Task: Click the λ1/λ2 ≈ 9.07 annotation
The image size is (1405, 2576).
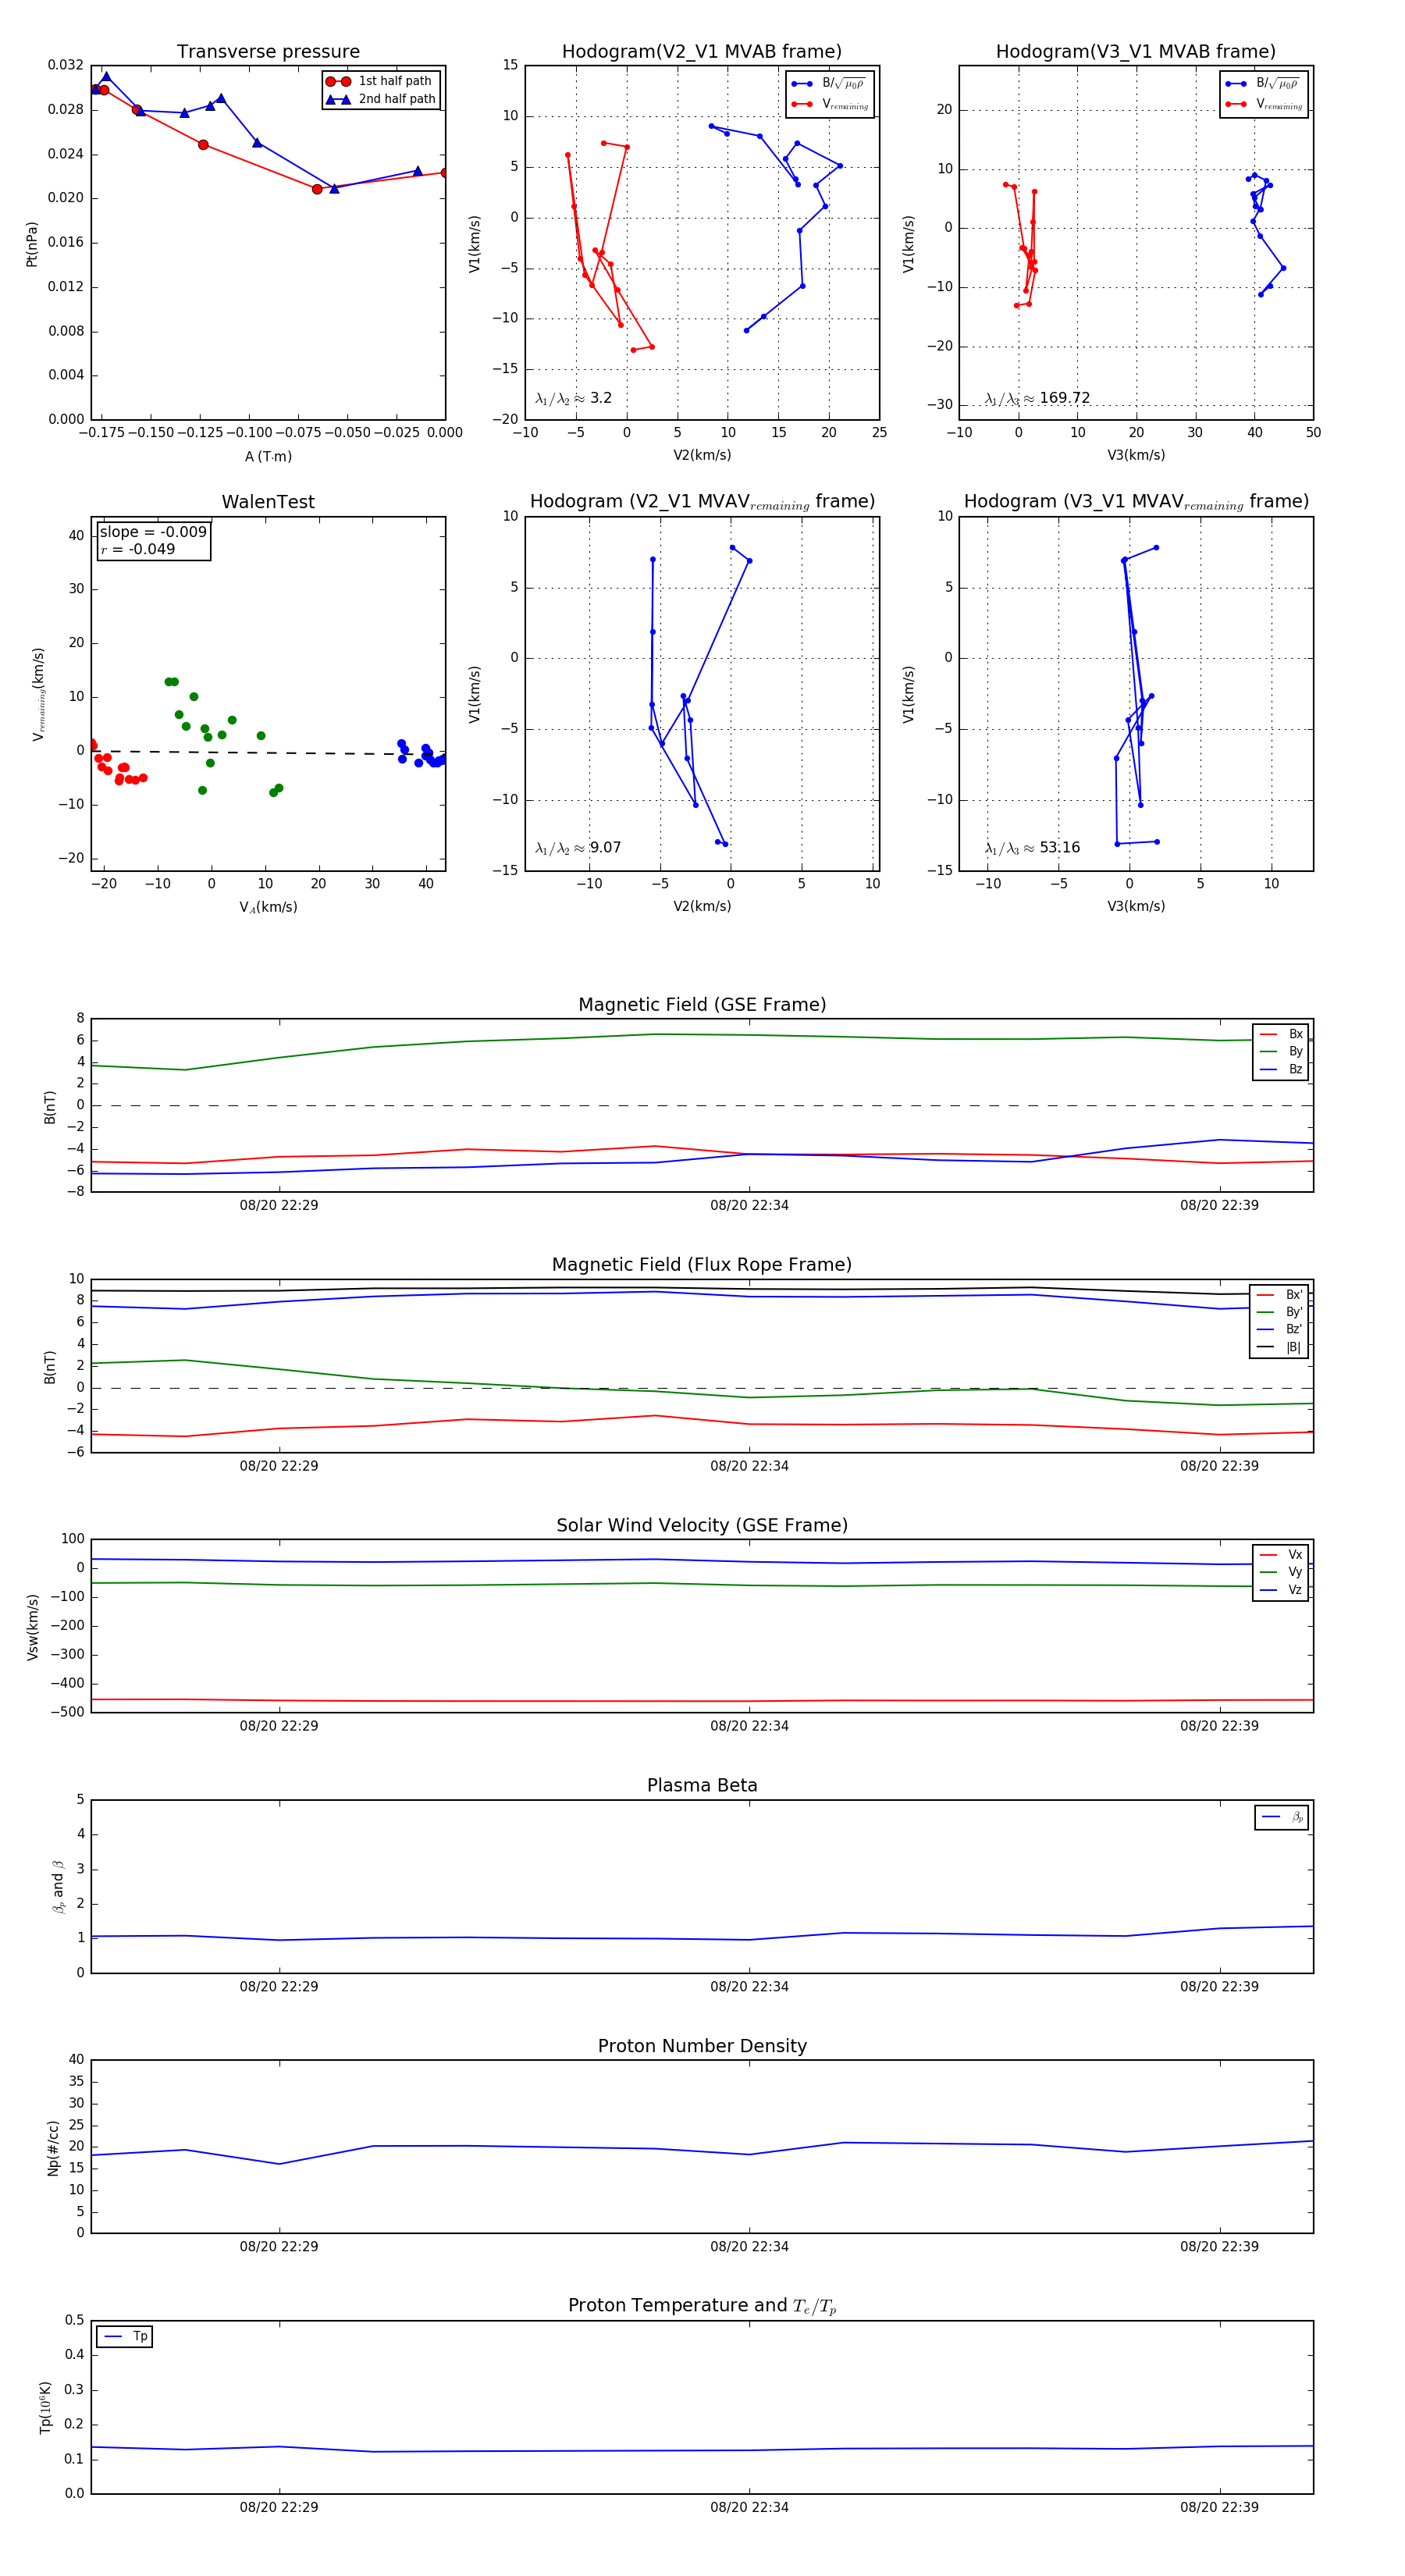Action: coord(578,848)
